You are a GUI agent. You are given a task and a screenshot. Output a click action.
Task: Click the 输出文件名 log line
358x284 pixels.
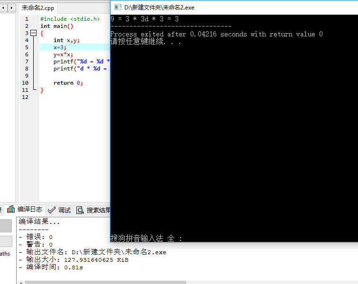[92, 252]
